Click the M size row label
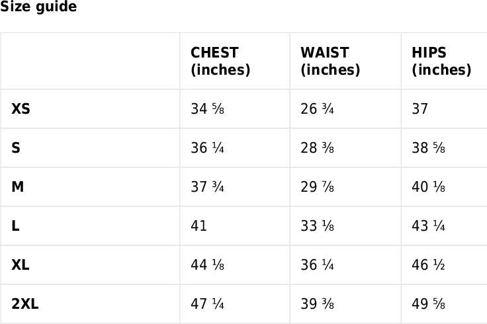Viewport: 487px width, 324px height. (18, 187)
